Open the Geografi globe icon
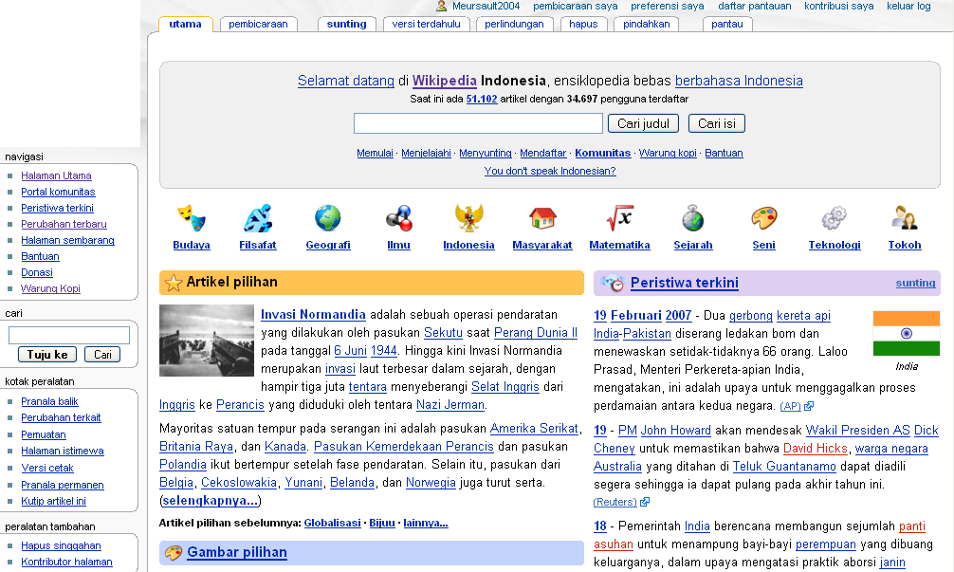 coord(328,218)
